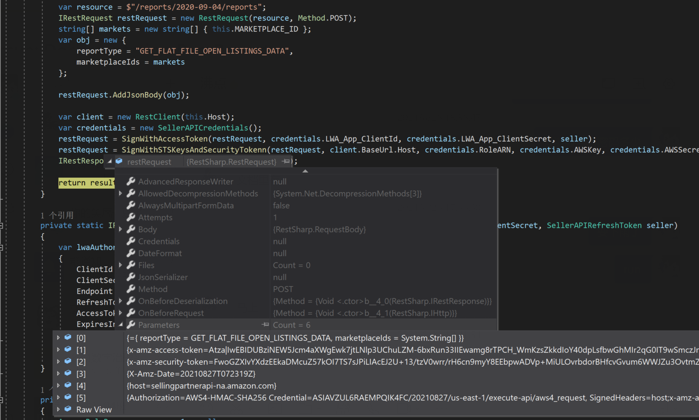The width and height of the screenshot is (699, 420).
Task: Click restRequest variable icon in datatip header
Action: coord(119,162)
